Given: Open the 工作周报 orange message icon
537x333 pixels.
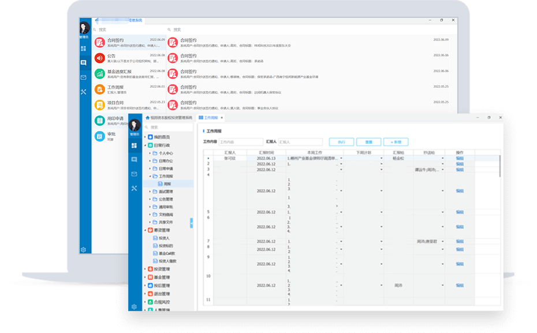Looking at the screenshot, I should coord(99,89).
